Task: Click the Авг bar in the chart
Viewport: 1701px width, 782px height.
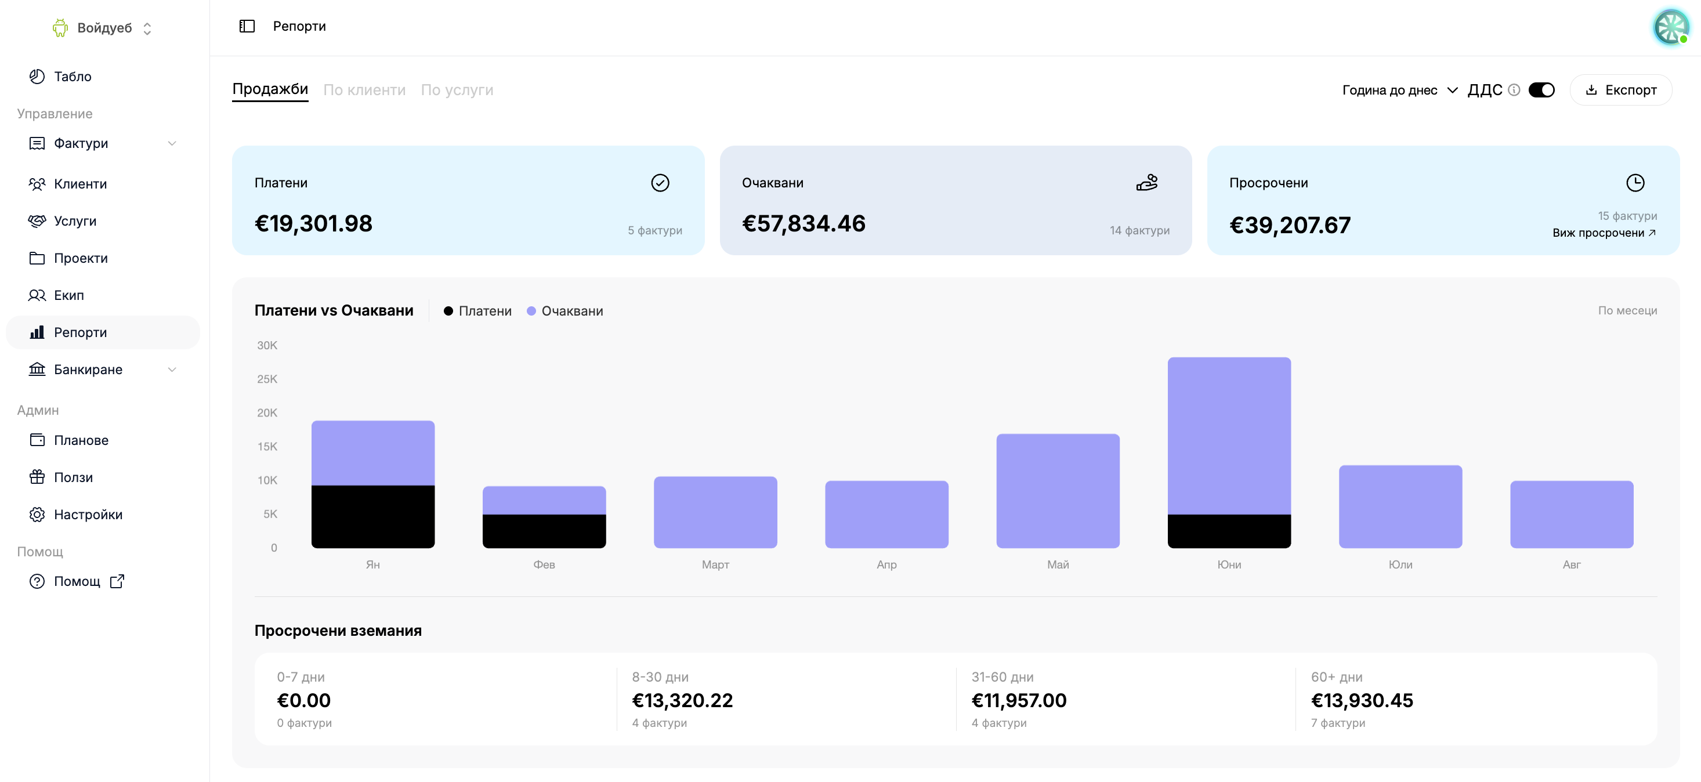Action: coord(1571,515)
